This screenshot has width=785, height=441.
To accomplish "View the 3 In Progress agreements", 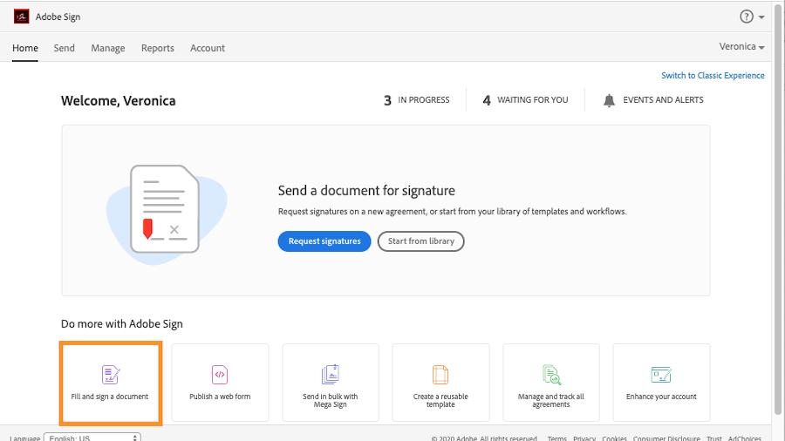I will 417,100.
